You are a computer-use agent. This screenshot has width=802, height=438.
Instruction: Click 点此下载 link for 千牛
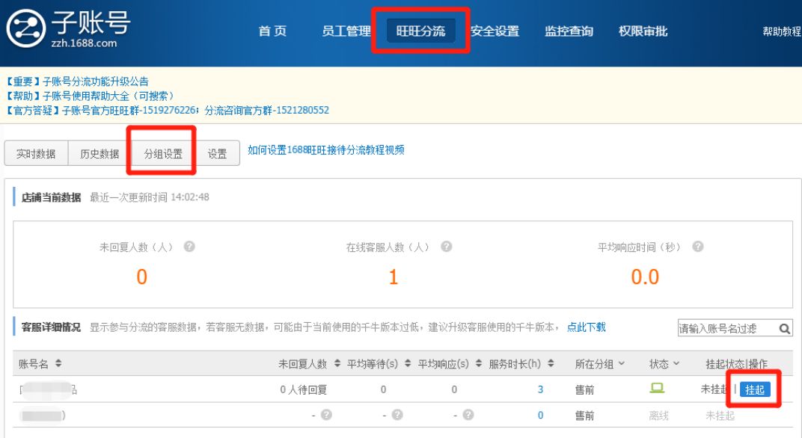click(x=586, y=327)
